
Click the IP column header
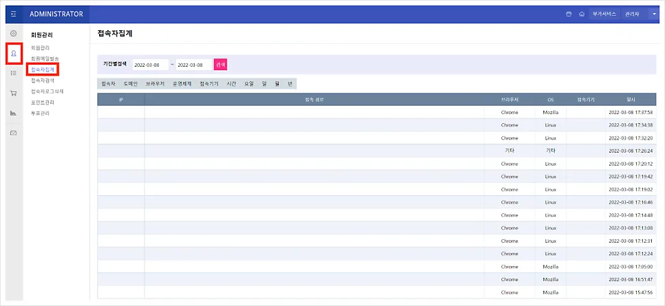(x=121, y=100)
